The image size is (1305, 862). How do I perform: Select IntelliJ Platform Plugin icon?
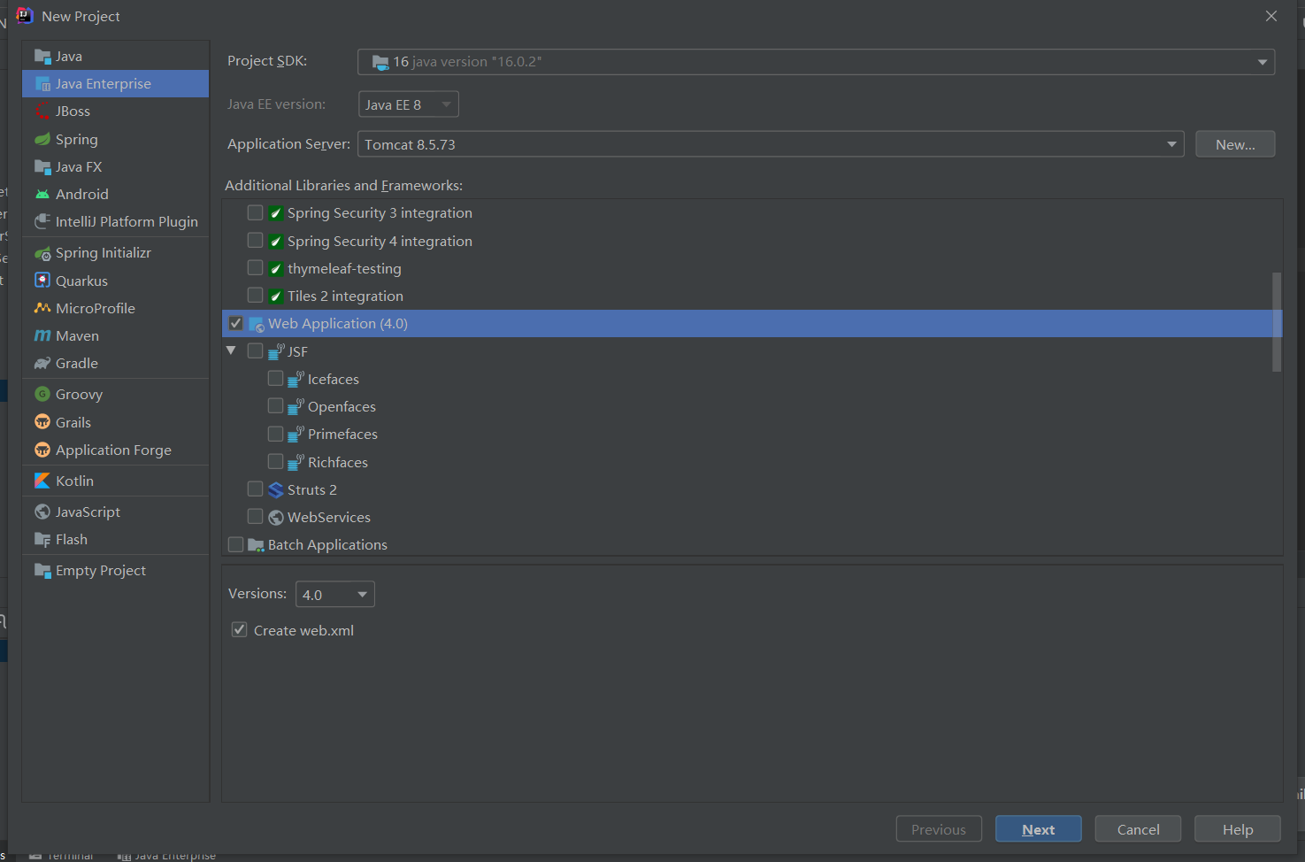tap(42, 222)
